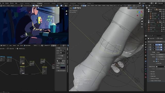
Task: Toggle the Fill rim checkbox
Action: point(156,61)
